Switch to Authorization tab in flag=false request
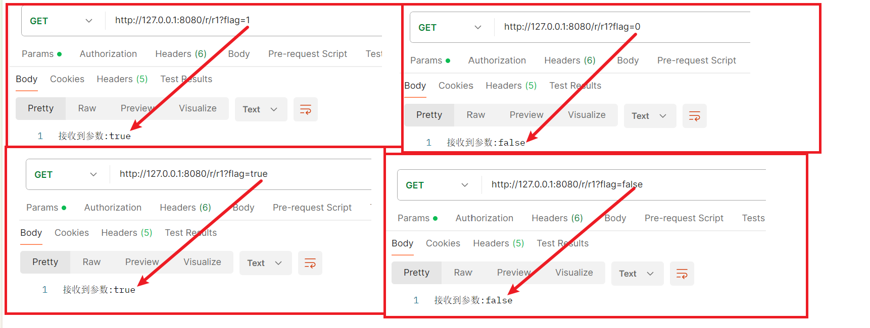Image resolution: width=870 pixels, height=328 pixels. 485,218
